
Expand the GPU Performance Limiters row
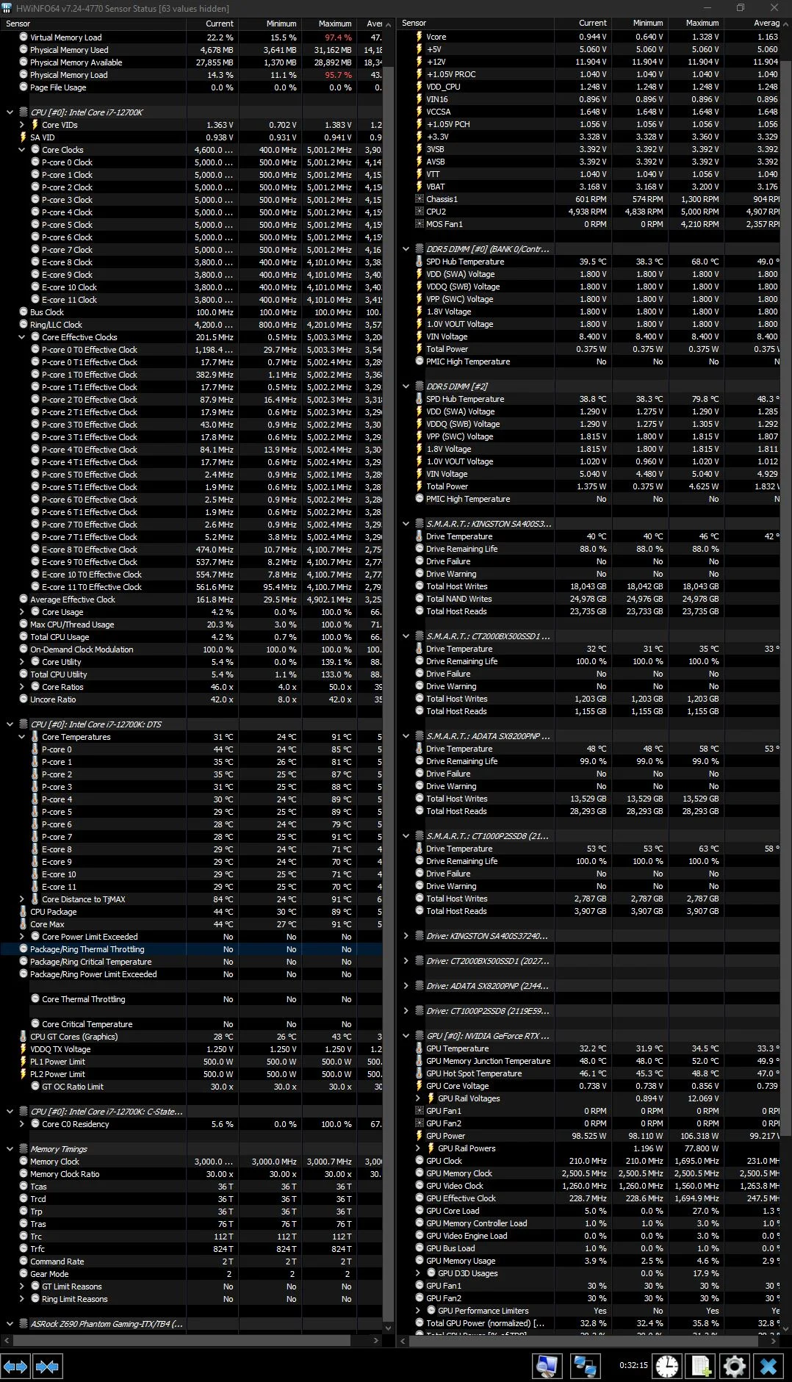click(x=418, y=1311)
